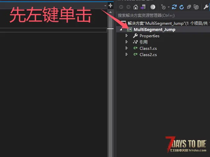Click the Home icon in Solution Explorer toolbar
Screen dimensions: 210x157
(136, 7)
